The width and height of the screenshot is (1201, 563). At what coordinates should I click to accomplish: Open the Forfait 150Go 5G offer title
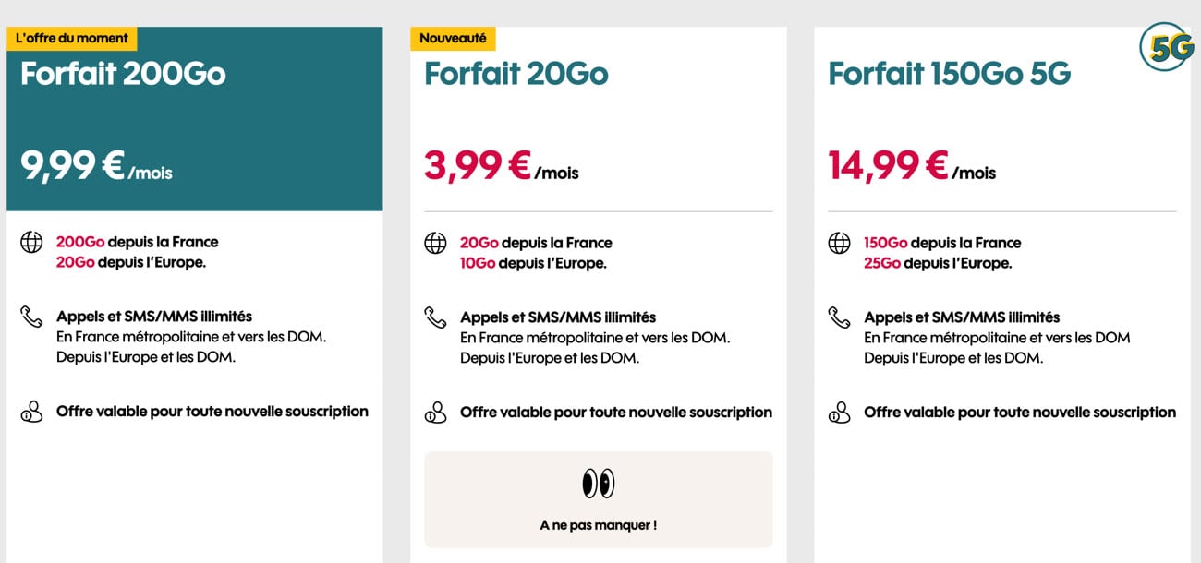(950, 73)
